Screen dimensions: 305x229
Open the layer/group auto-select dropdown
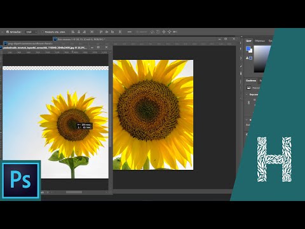32,32
